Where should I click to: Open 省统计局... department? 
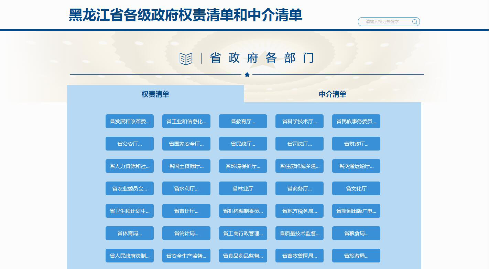coord(186,233)
